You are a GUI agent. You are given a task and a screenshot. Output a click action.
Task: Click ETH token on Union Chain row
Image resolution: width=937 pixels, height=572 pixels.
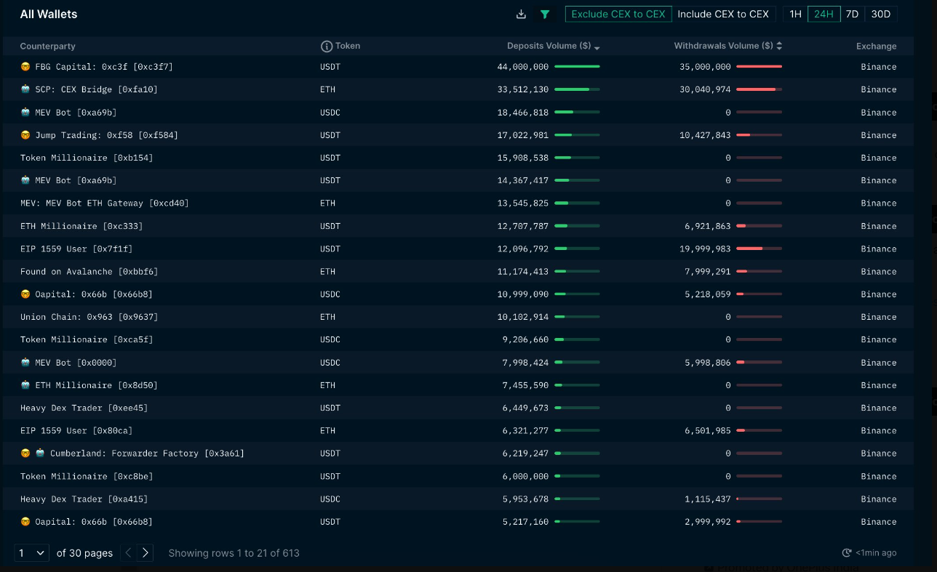point(327,317)
